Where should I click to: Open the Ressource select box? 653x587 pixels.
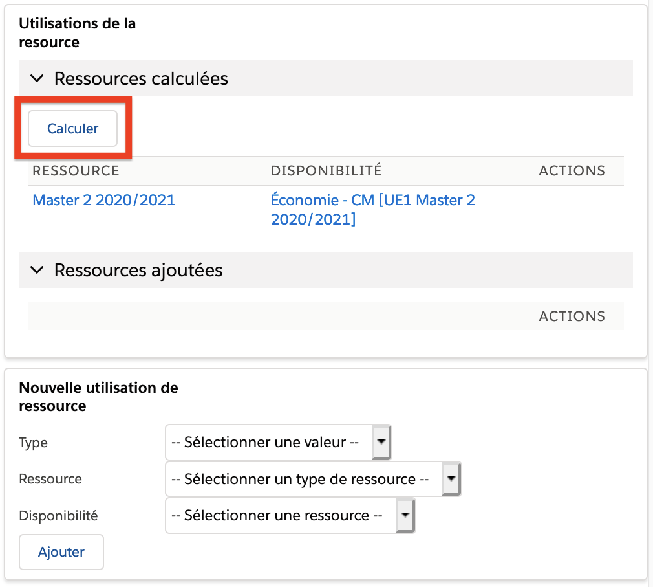click(305, 480)
